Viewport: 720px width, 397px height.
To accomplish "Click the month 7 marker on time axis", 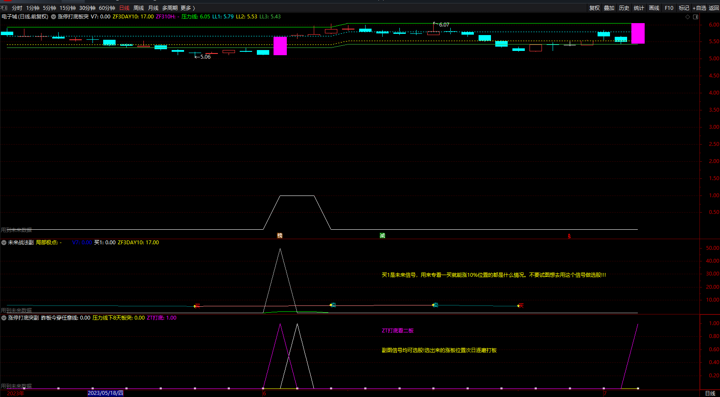I will click(605, 394).
